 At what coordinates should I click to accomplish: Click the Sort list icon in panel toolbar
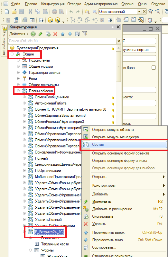(x=77, y=34)
